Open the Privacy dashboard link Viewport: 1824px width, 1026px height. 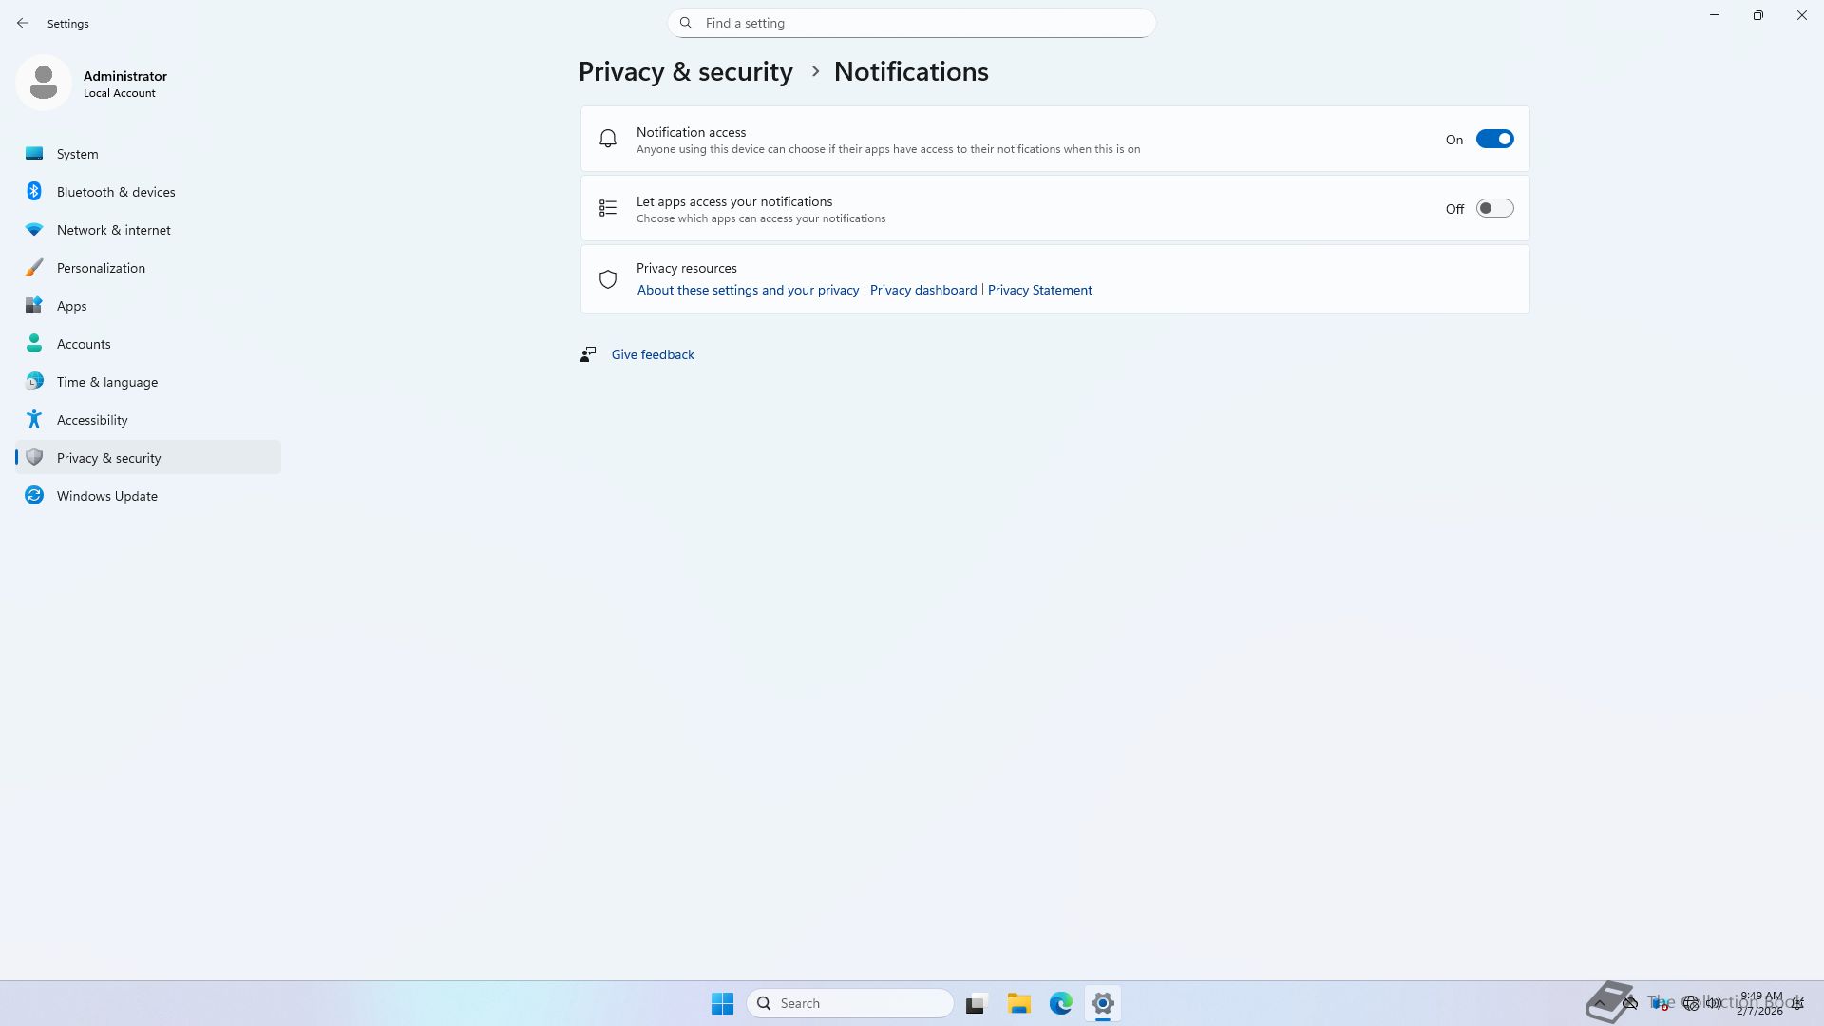click(x=922, y=291)
